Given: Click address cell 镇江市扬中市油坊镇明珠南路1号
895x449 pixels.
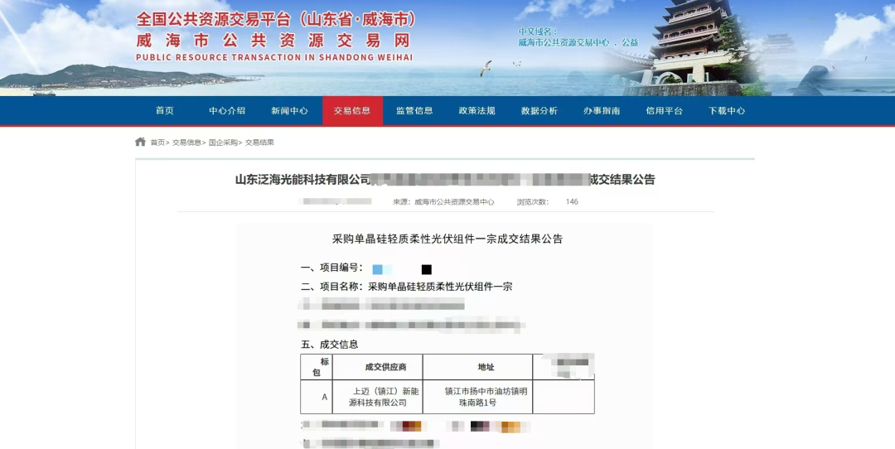Looking at the screenshot, I should pyautogui.click(x=478, y=397).
